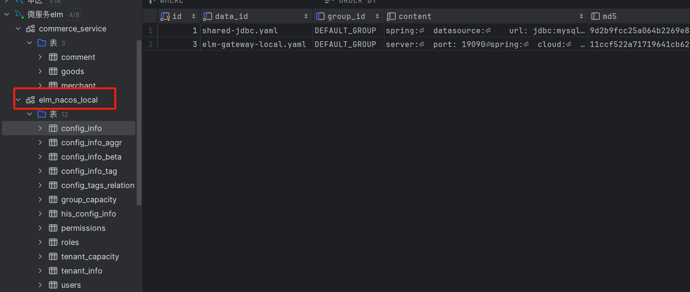Click the table icon beside group_capacity
This screenshot has width=690, height=292.
(x=53, y=199)
